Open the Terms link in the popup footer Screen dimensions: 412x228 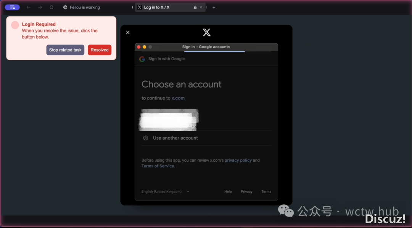pyautogui.click(x=266, y=192)
